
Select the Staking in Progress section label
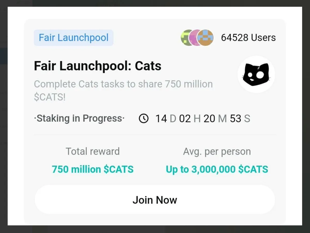coord(79,118)
